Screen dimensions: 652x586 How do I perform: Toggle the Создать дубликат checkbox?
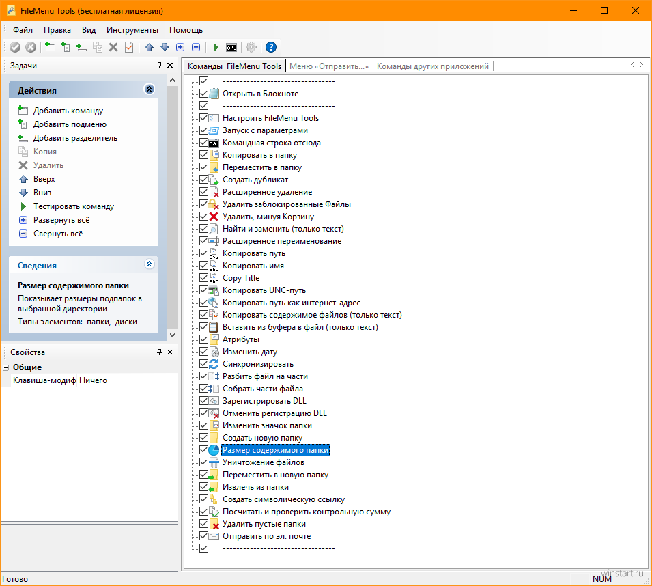point(203,179)
